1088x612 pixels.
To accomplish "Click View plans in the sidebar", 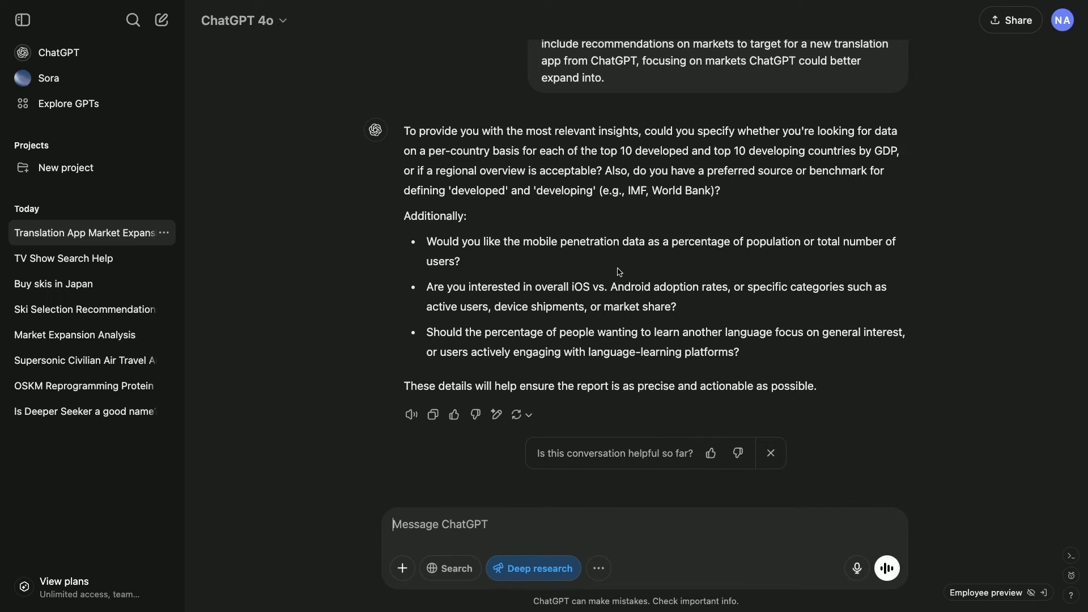I will pos(64,581).
